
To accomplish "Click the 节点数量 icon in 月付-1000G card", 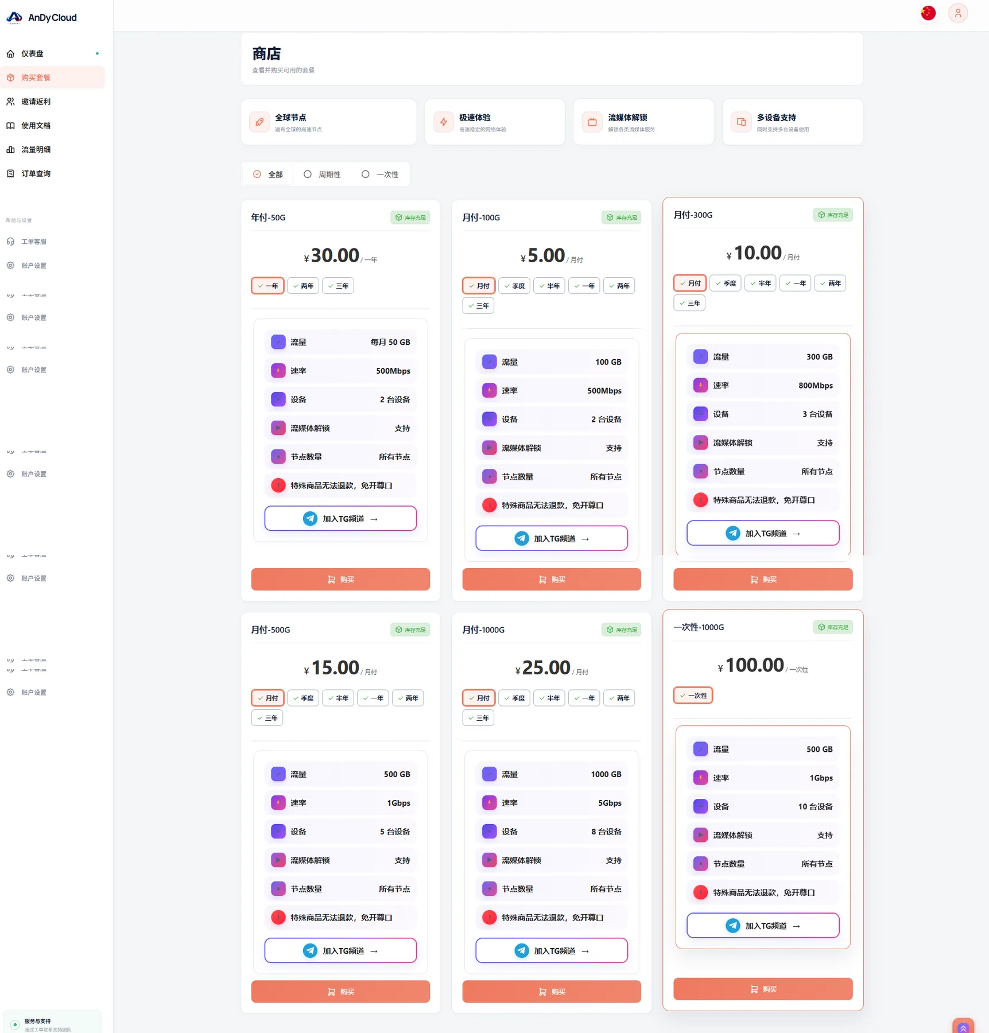I will (x=489, y=889).
